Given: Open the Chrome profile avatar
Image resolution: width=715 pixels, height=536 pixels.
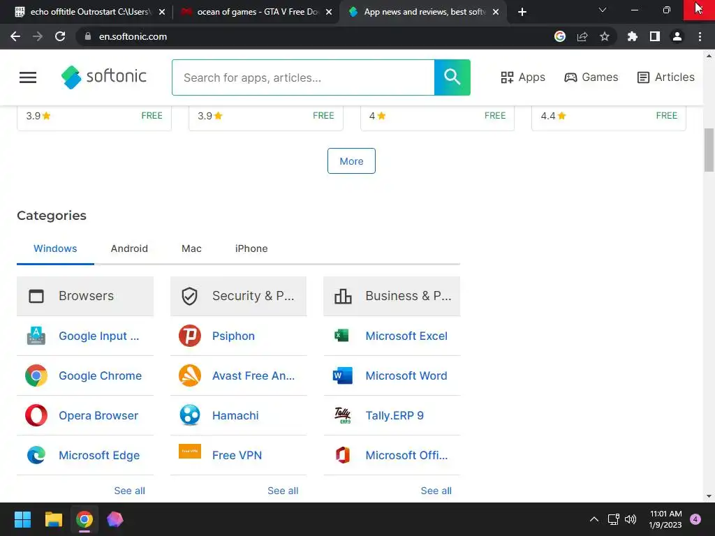Looking at the screenshot, I should 677,36.
